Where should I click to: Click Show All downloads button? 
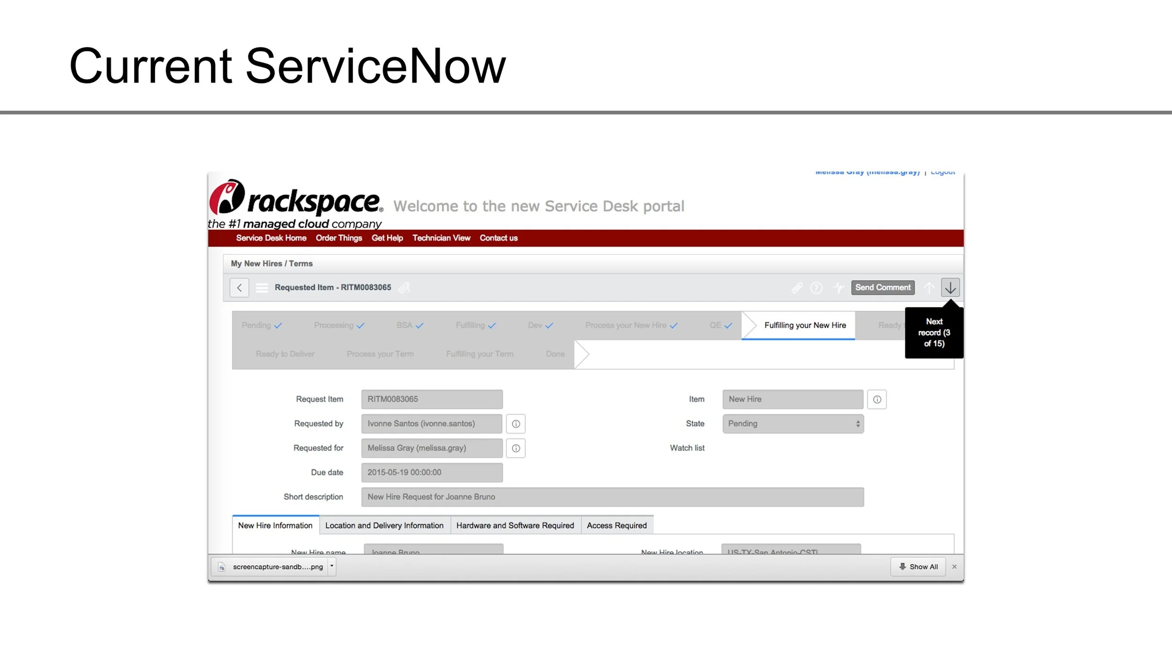pyautogui.click(x=918, y=567)
